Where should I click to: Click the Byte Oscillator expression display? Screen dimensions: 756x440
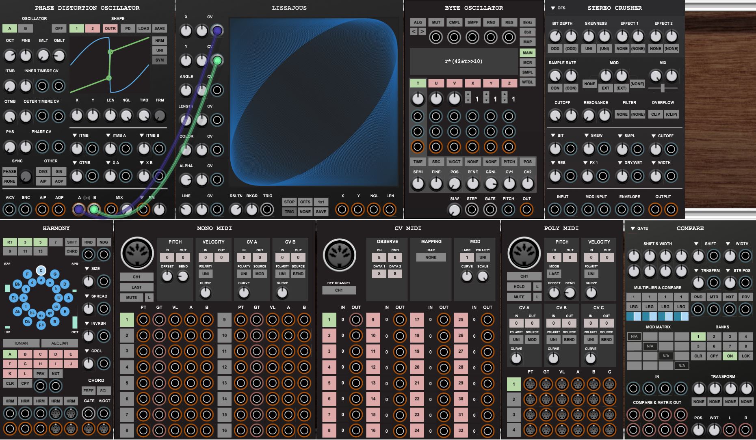463,62
